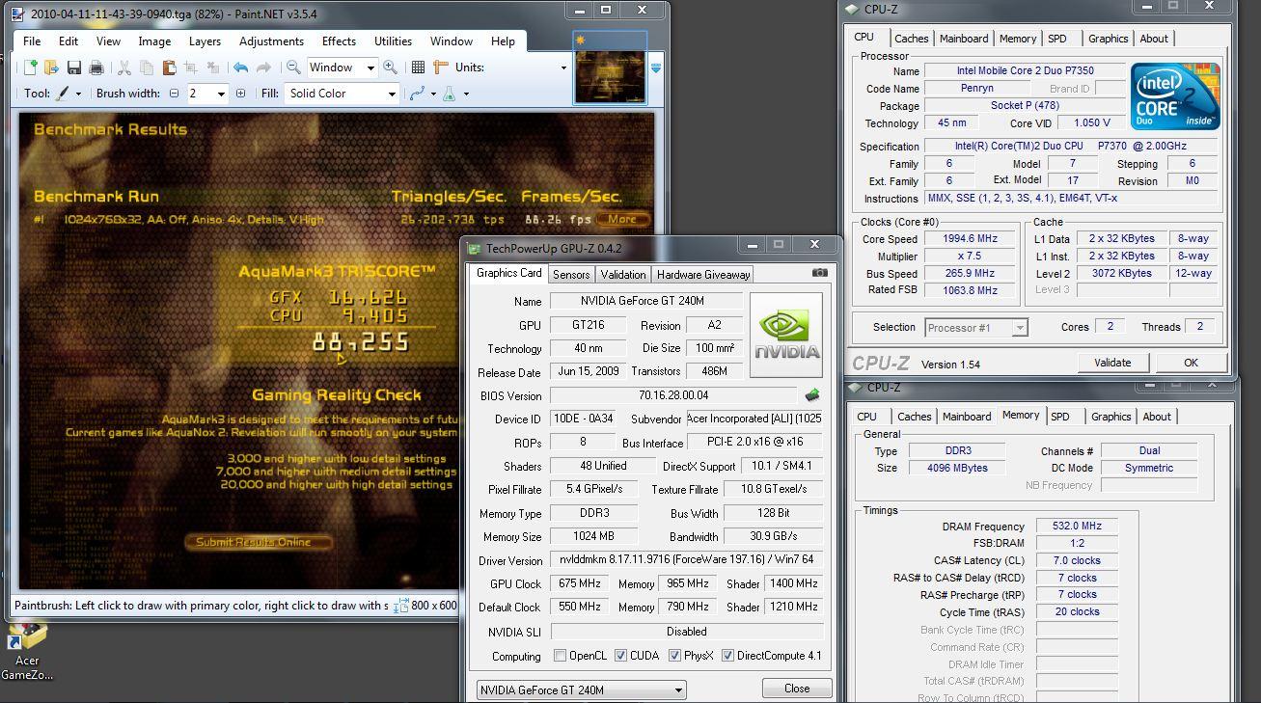
Task: Click the Redo arrow icon
Action: tap(262, 68)
